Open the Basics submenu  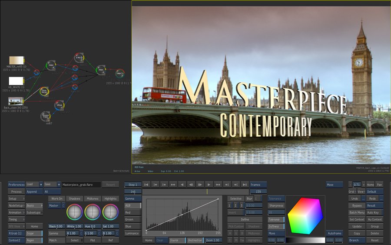tap(34, 205)
